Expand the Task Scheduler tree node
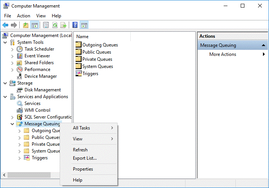 click(x=12, y=49)
